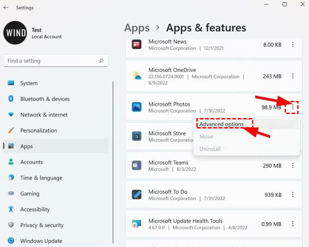Click the Microsoft Teams app icon
The width and height of the screenshot is (309, 247).
[x=137, y=166]
